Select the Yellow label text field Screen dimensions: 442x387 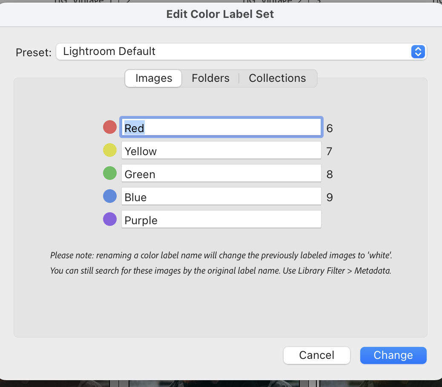pyautogui.click(x=221, y=150)
